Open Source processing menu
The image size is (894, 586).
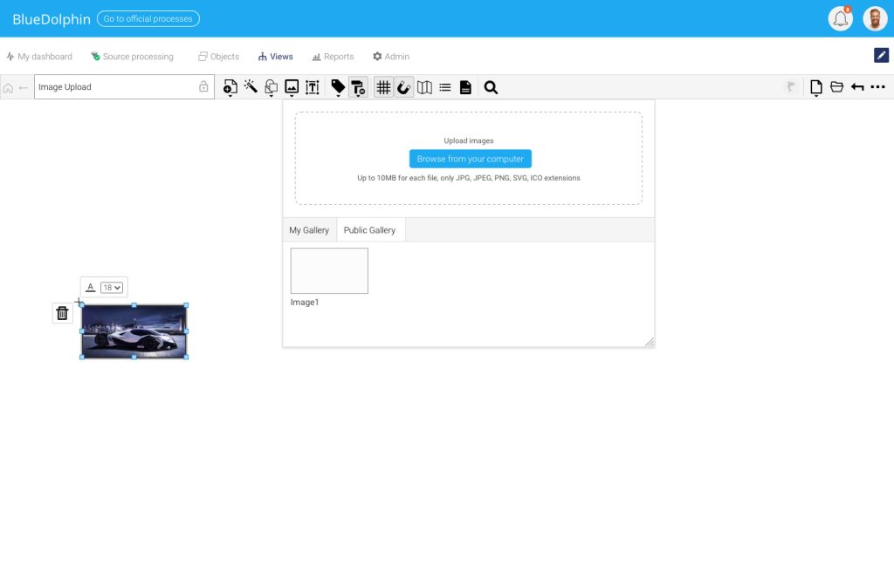click(133, 57)
